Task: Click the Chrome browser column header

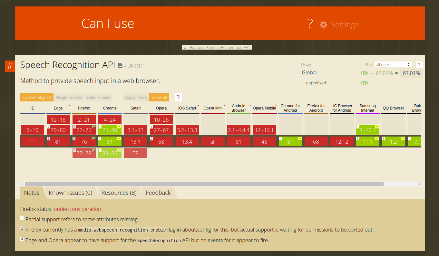Action: tap(110, 108)
